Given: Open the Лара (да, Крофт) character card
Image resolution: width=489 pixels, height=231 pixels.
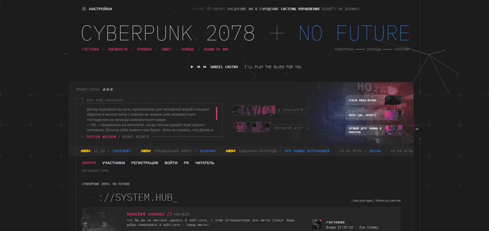Looking at the screenshot, I should [374, 115].
